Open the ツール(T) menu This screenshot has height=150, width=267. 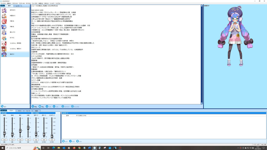coord(52,3)
